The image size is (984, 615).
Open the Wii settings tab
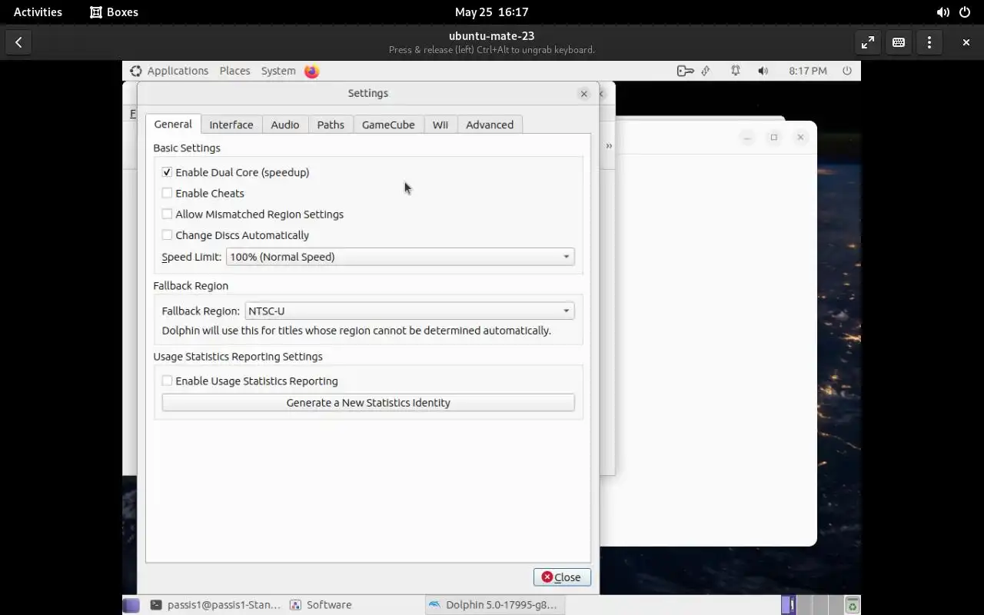[440, 125]
